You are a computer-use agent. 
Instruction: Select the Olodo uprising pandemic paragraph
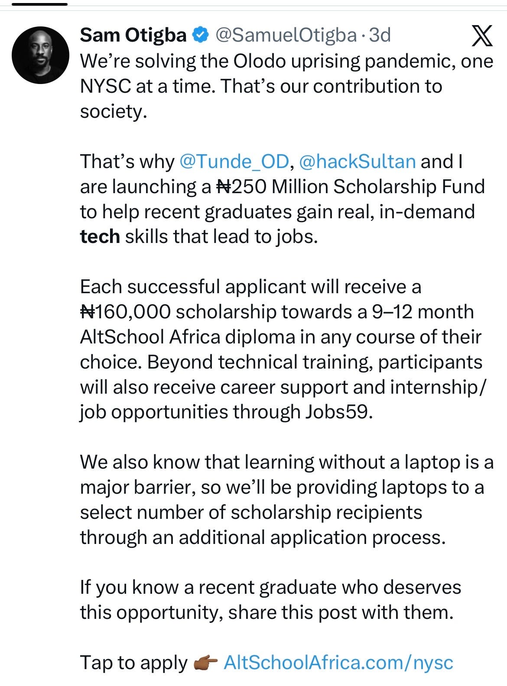pos(286,86)
